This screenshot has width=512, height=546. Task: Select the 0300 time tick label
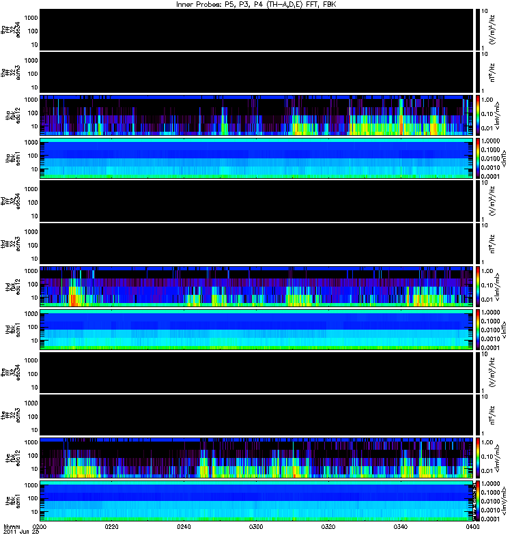pyautogui.click(x=256, y=526)
